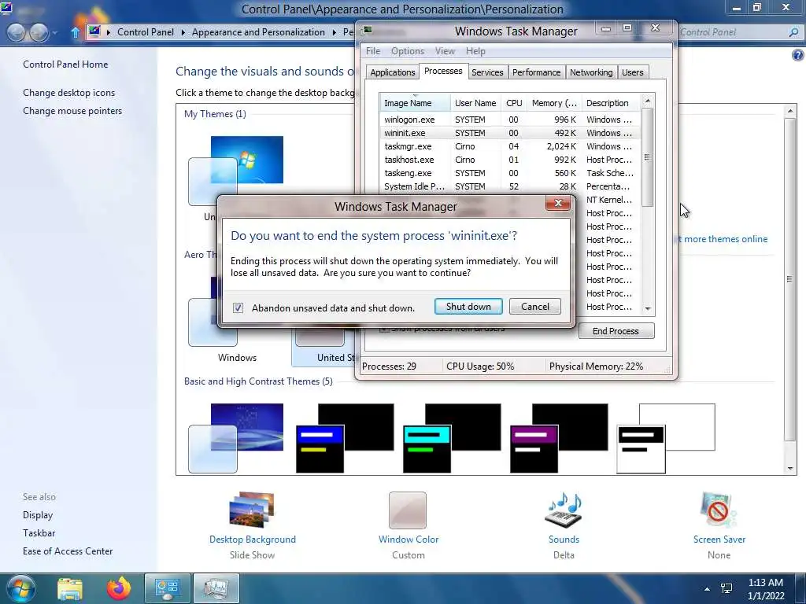Switch to the Services tab
Screen dimensions: 806x604
[487, 72]
